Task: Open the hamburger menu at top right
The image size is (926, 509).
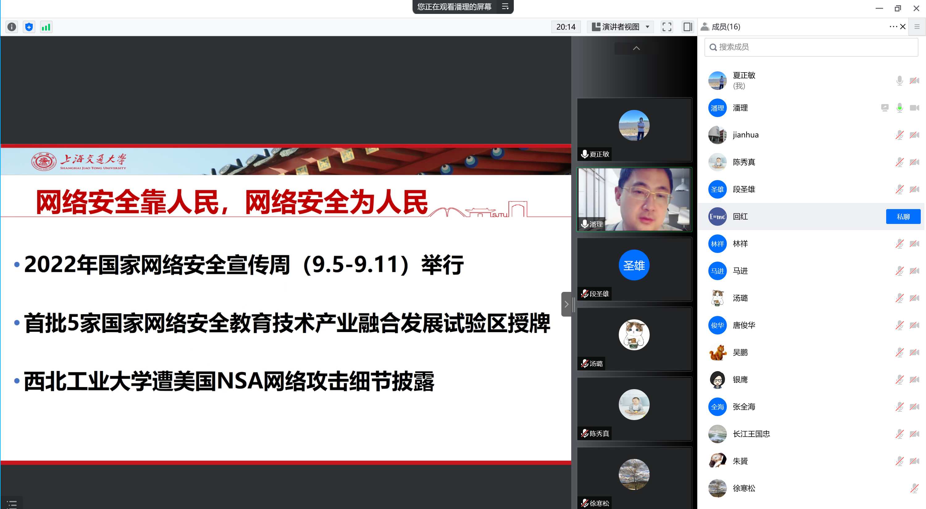Action: pyautogui.click(x=917, y=27)
